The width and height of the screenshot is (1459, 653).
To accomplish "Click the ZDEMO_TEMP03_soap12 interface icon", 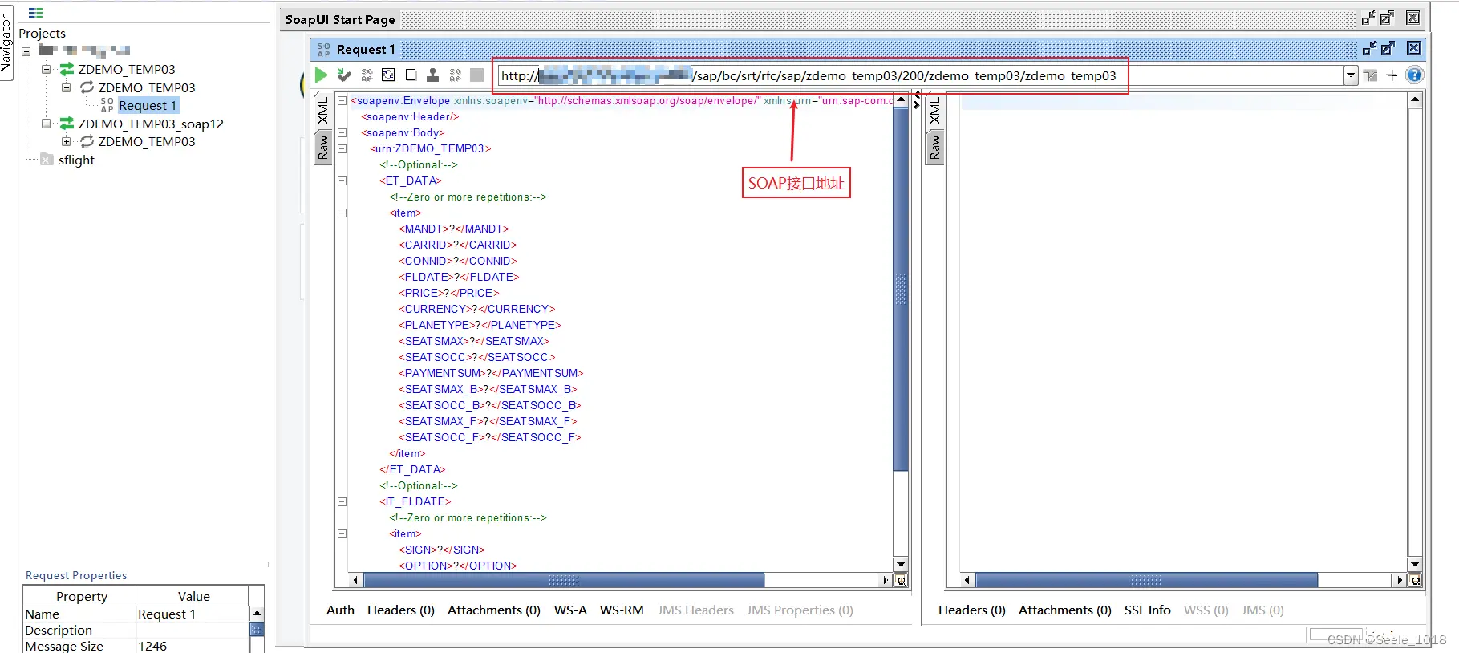I will [x=67, y=124].
